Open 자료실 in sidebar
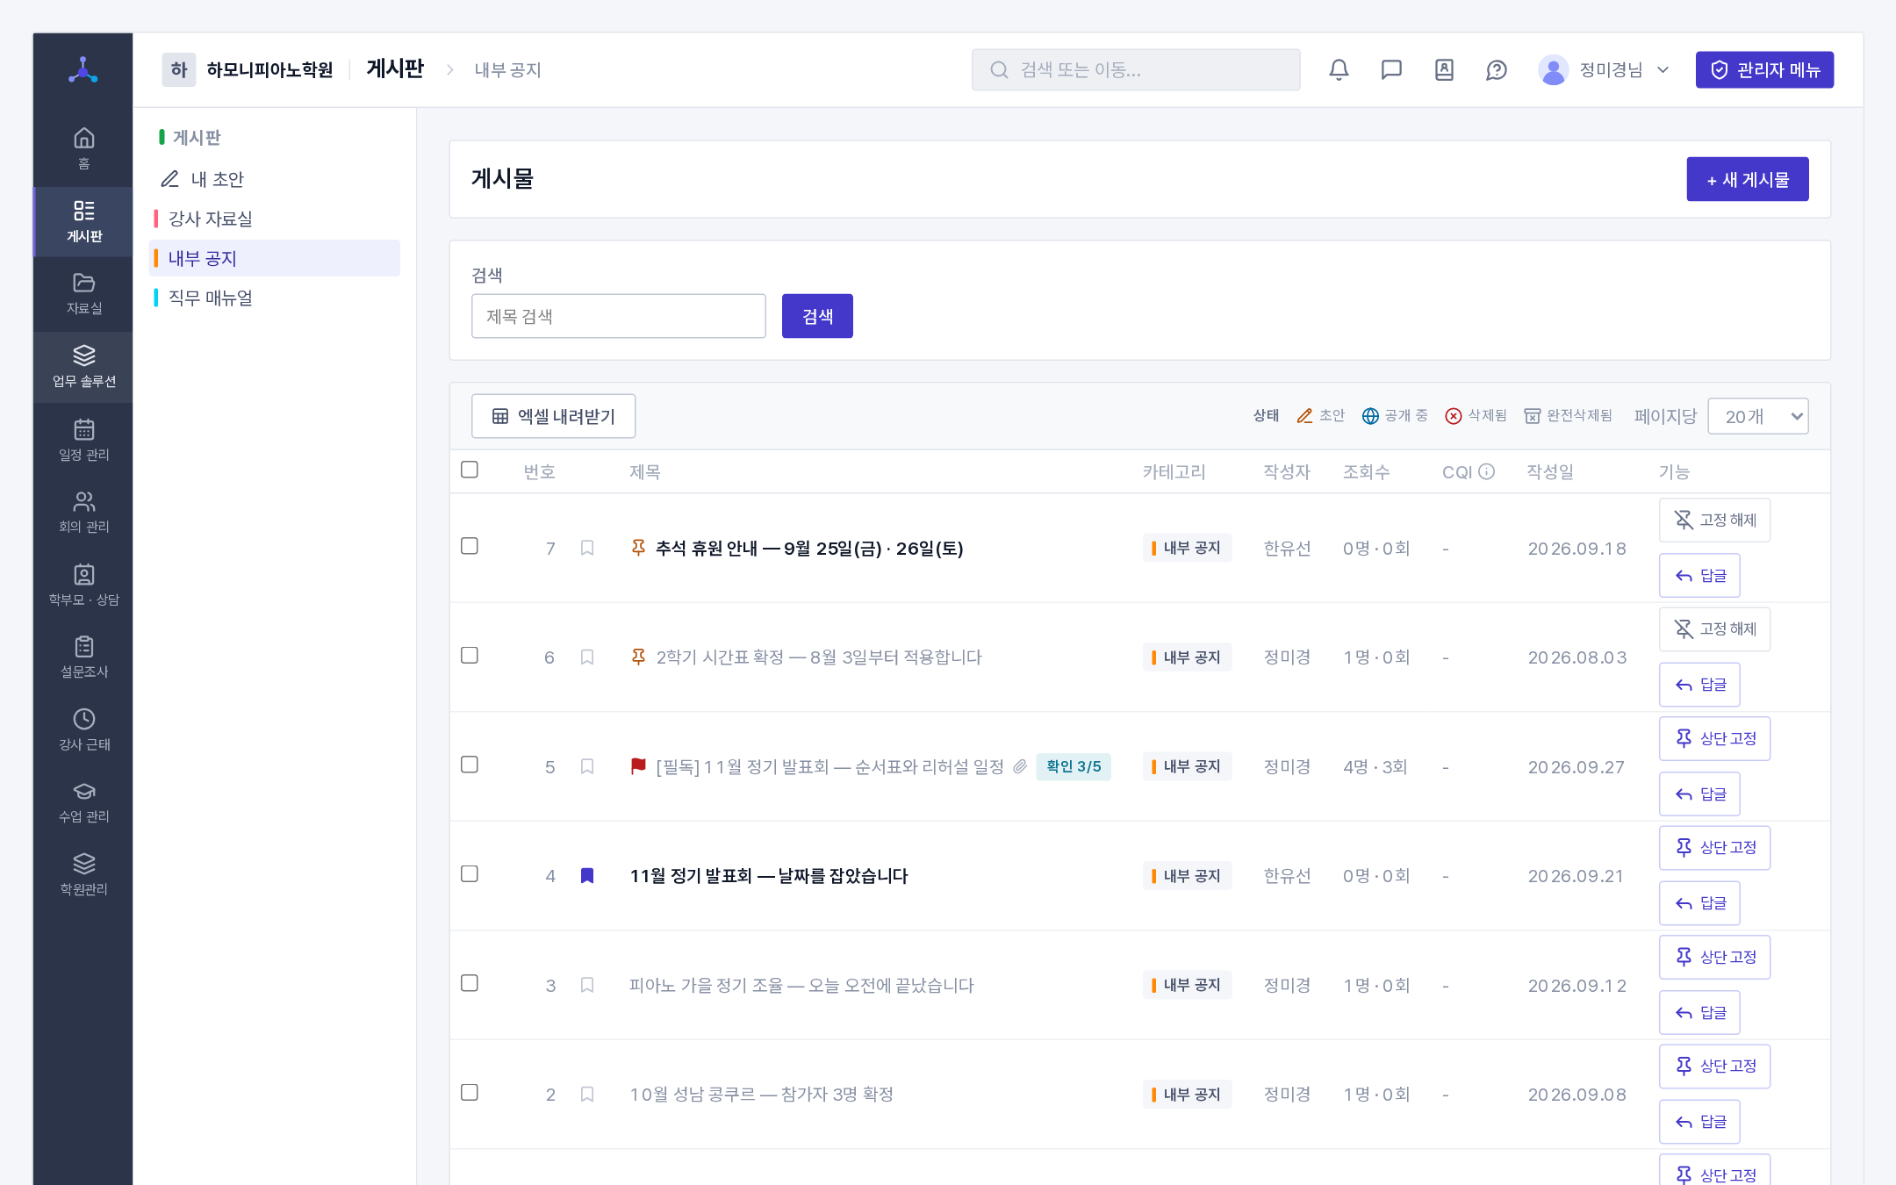This screenshot has width=1896, height=1185. (83, 294)
